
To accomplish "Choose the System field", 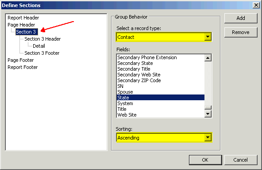I will pos(160,103).
